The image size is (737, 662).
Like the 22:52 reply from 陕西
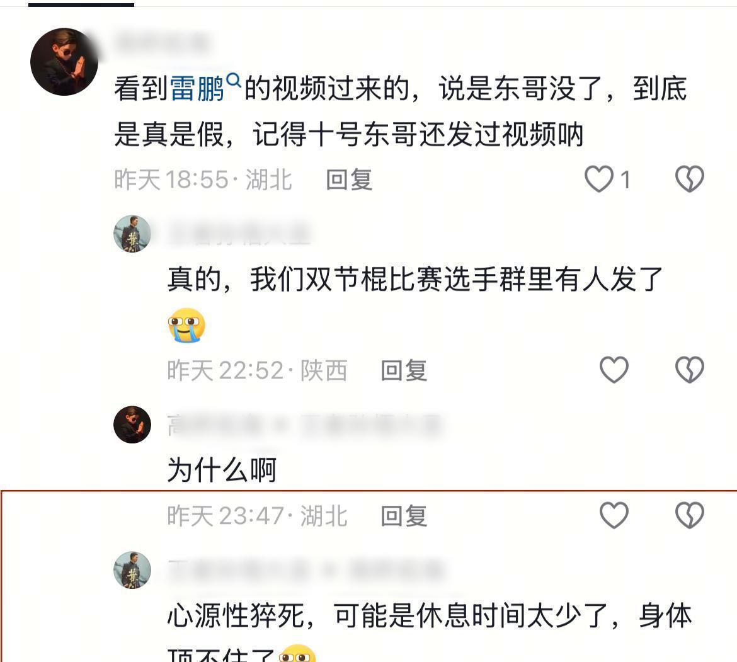(614, 370)
